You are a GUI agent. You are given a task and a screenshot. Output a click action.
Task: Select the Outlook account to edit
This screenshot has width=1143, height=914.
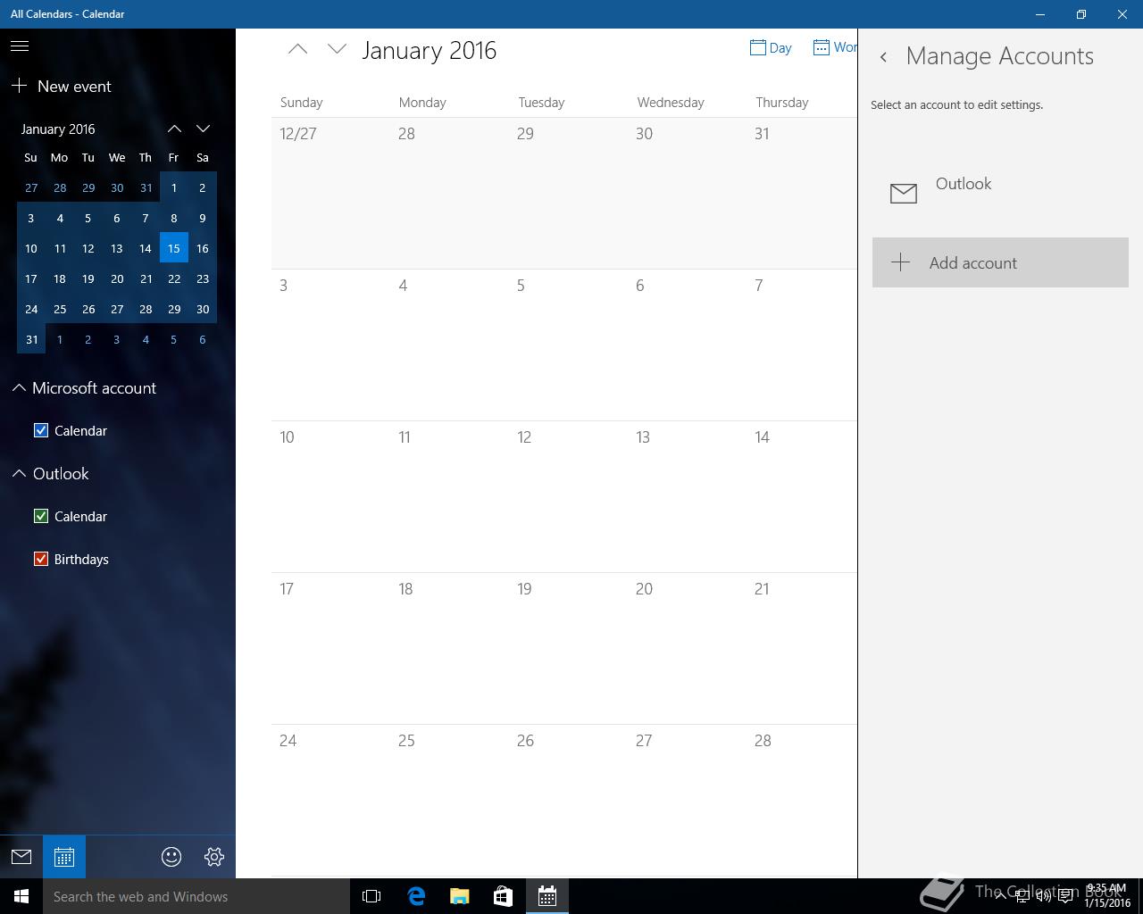tap(1000, 193)
